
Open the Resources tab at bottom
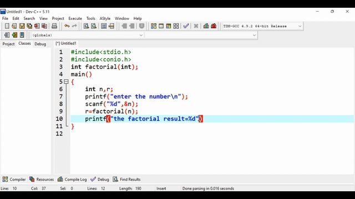click(x=42, y=179)
